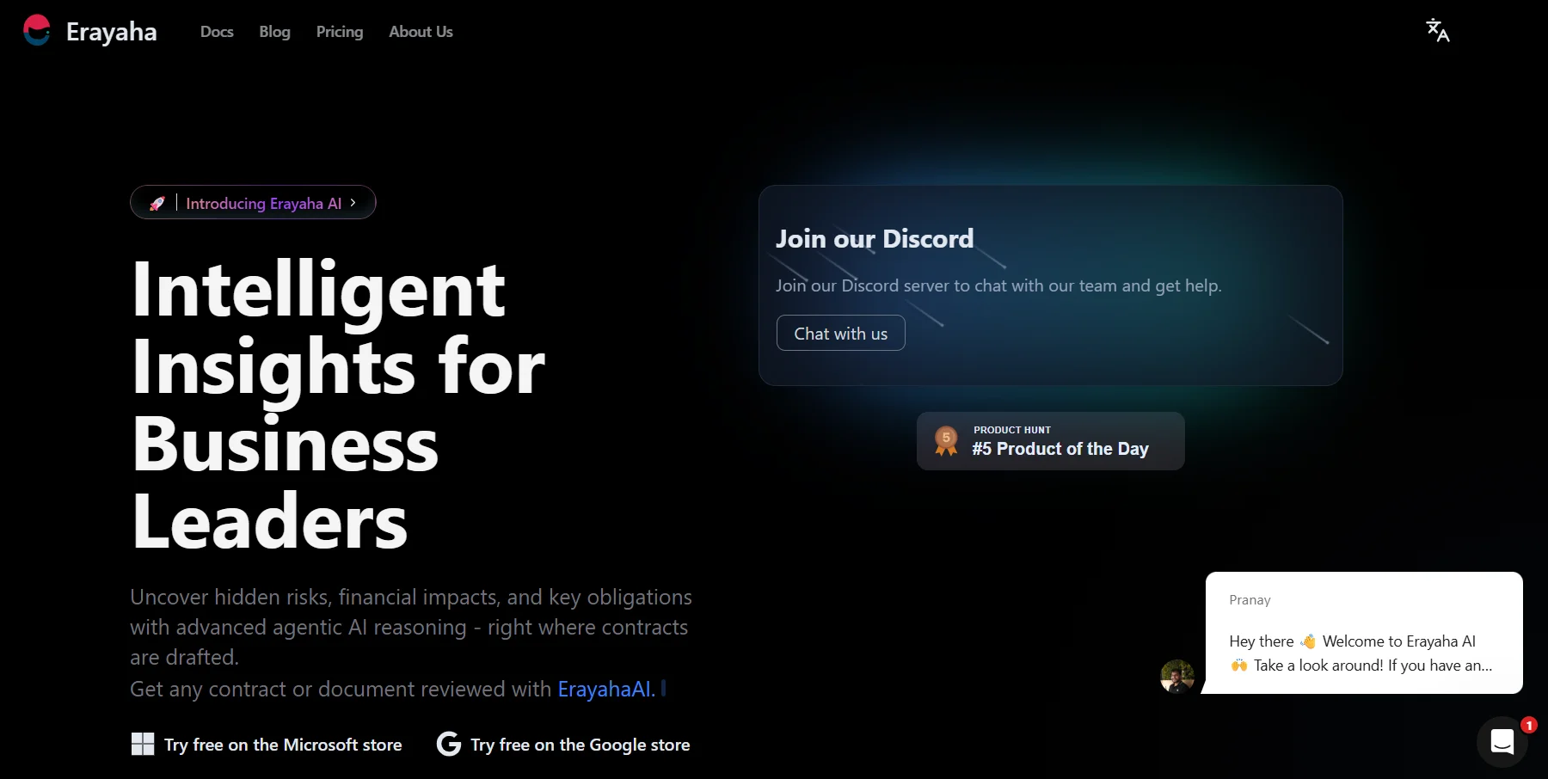Click the Erayaha logo icon
Image resolution: width=1548 pixels, height=779 pixels.
[x=37, y=31]
